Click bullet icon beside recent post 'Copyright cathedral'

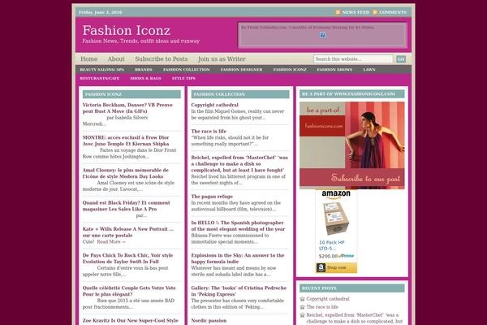coord(302,299)
